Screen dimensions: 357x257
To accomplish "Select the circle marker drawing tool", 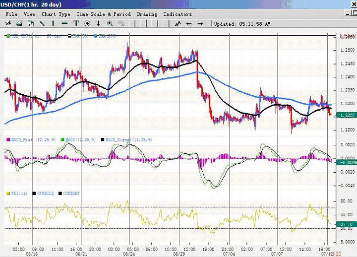I will click(x=87, y=23).
